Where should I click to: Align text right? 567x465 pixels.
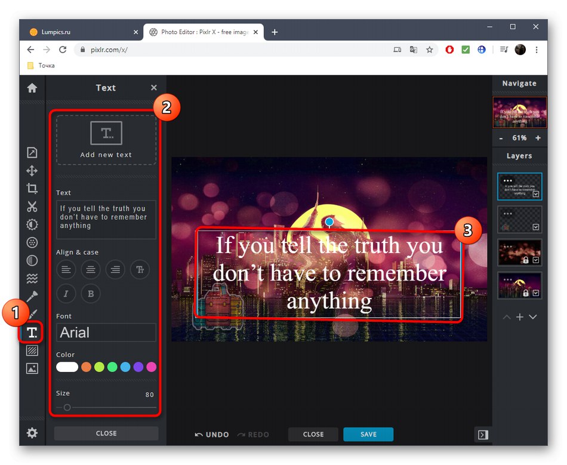(x=115, y=269)
